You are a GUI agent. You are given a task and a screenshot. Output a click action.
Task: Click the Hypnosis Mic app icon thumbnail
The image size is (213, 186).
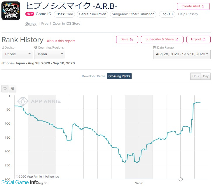click(x=11, y=11)
